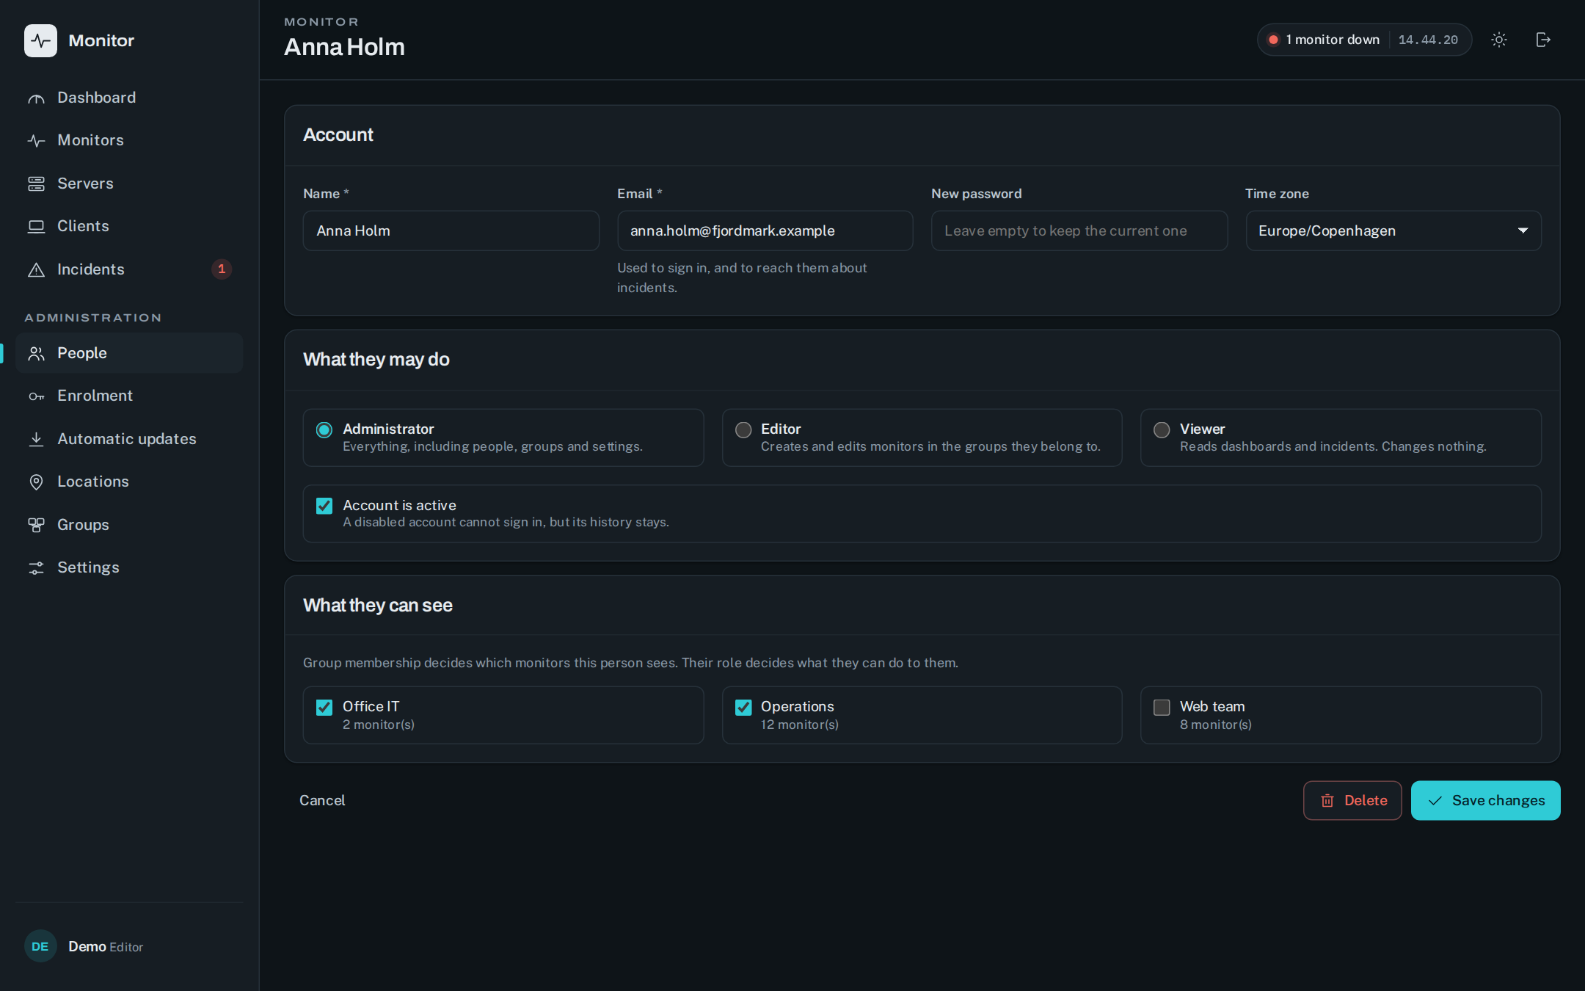Viewport: 1585px width, 991px height.
Task: Open the Time zone dropdown
Action: [1393, 230]
